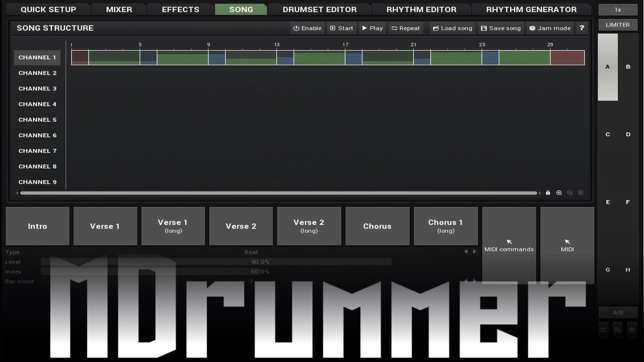Image resolution: width=644 pixels, height=362 pixels.
Task: Trigger the Intro pad
Action: (37, 226)
